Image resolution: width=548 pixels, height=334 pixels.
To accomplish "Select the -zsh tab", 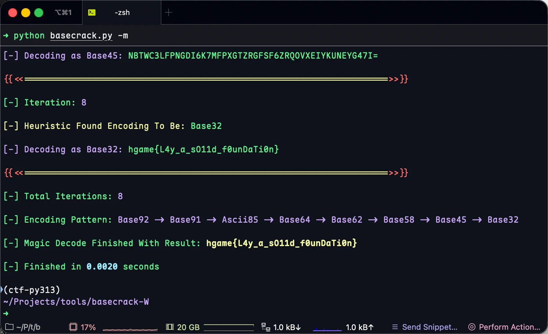I will 122,12.
